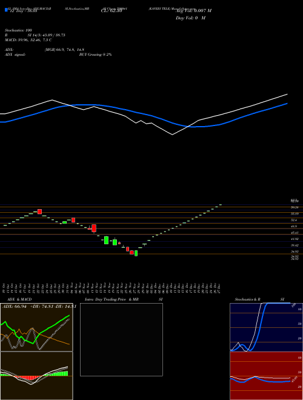303x400 pixels.
Task: Click the white line's lowest dip on the SMA chart
Action: pos(173,135)
